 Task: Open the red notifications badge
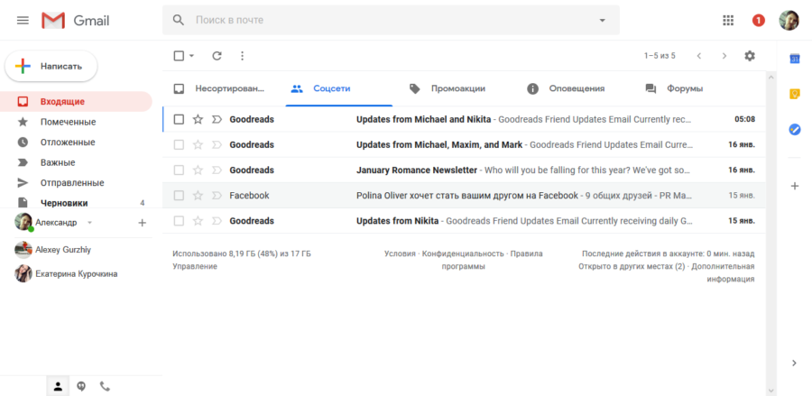pos(759,20)
